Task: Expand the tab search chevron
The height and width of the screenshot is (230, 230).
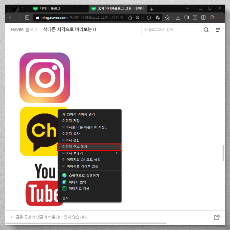Action: click(187, 9)
